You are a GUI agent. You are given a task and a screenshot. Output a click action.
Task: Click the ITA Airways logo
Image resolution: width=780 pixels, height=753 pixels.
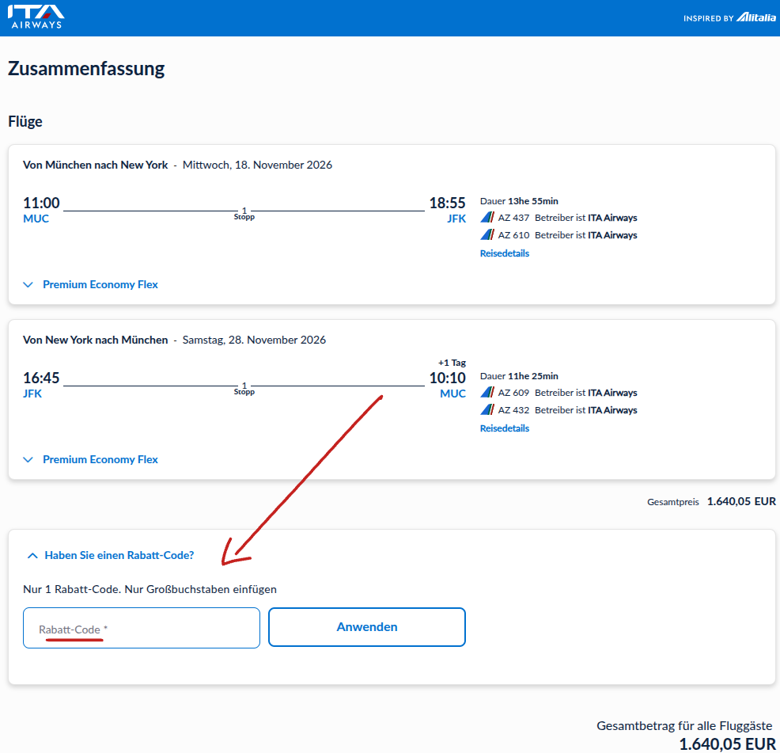[x=36, y=17]
